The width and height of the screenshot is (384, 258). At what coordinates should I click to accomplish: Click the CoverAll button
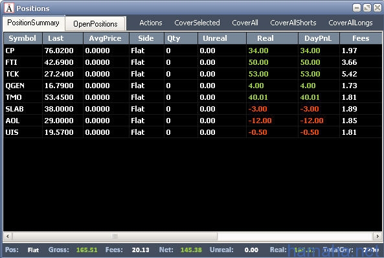(x=245, y=23)
